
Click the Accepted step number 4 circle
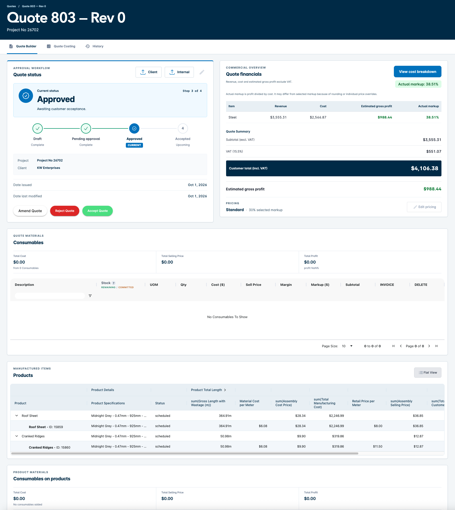click(183, 128)
